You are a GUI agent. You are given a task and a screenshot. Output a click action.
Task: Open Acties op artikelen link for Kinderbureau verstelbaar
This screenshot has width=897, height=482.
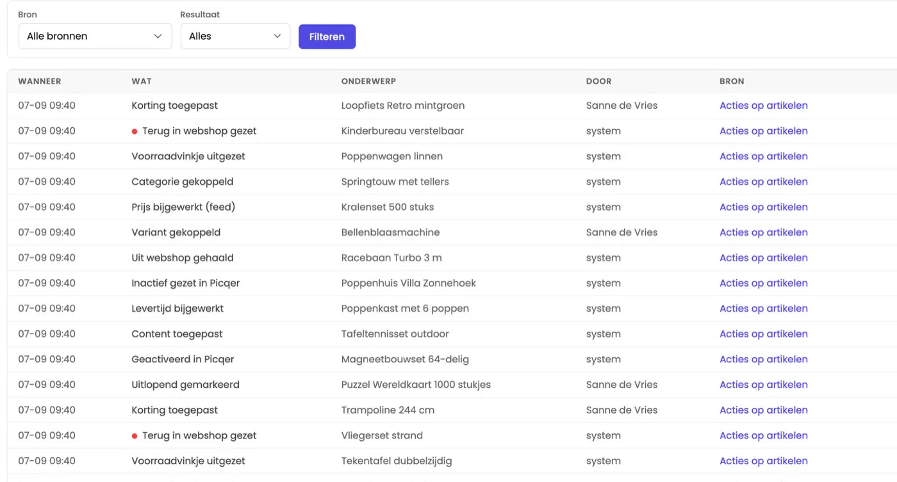pyautogui.click(x=763, y=131)
